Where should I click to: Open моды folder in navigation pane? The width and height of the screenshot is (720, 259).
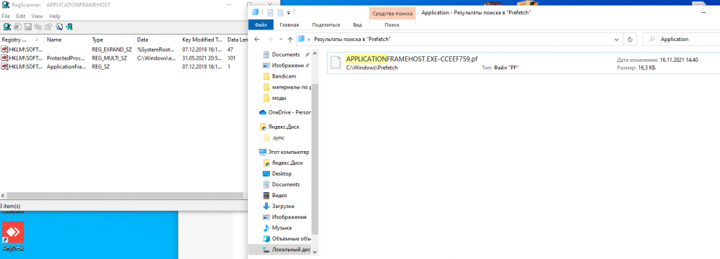pyautogui.click(x=279, y=98)
